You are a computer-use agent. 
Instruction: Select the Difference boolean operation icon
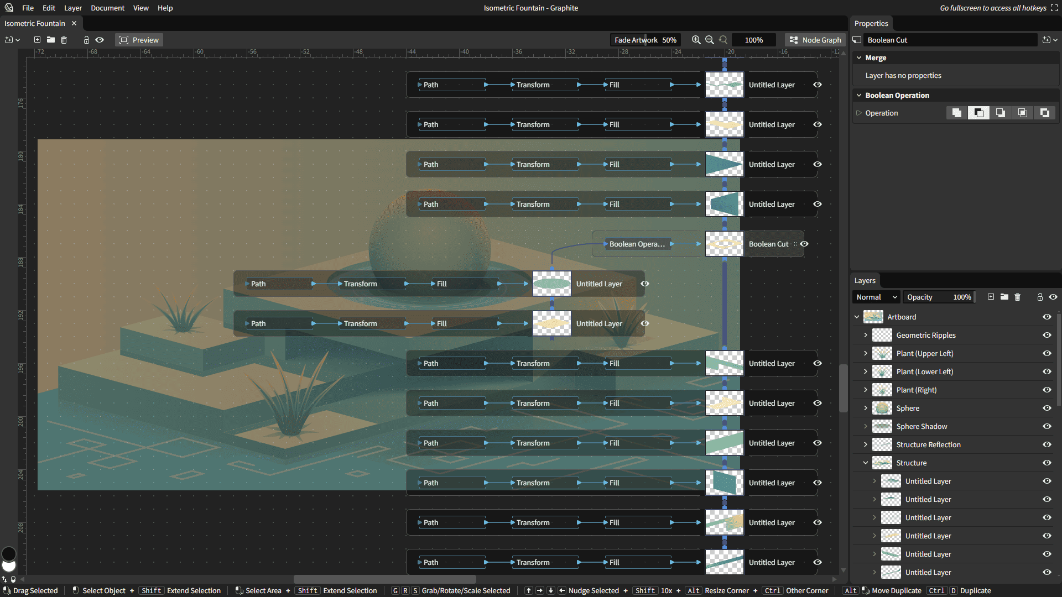1044,113
